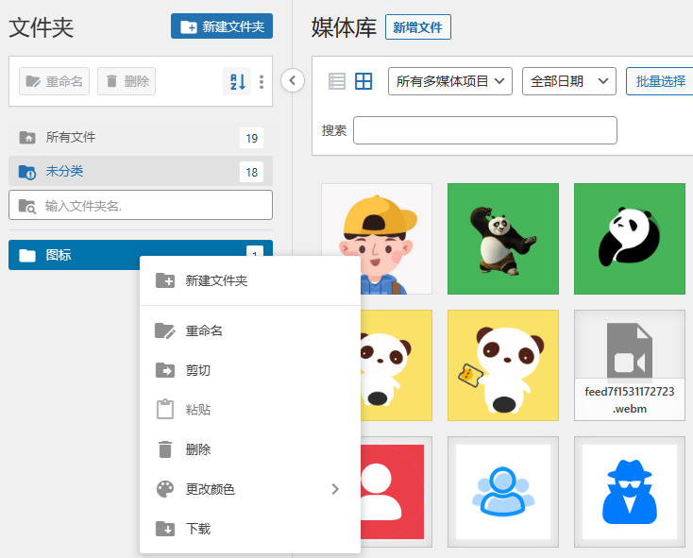Click the 删除 toolbar button
This screenshot has width=693, height=558.
(127, 81)
